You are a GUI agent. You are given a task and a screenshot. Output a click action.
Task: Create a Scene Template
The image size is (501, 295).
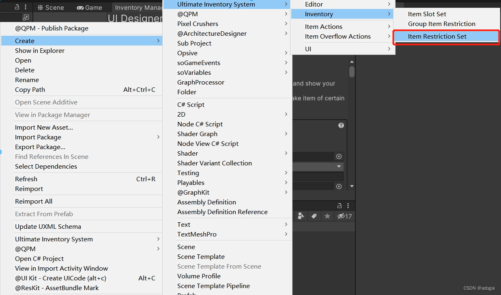click(227, 256)
